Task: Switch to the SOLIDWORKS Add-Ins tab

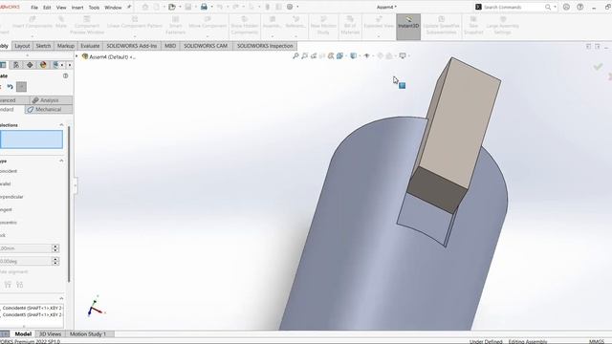Action: (132, 46)
